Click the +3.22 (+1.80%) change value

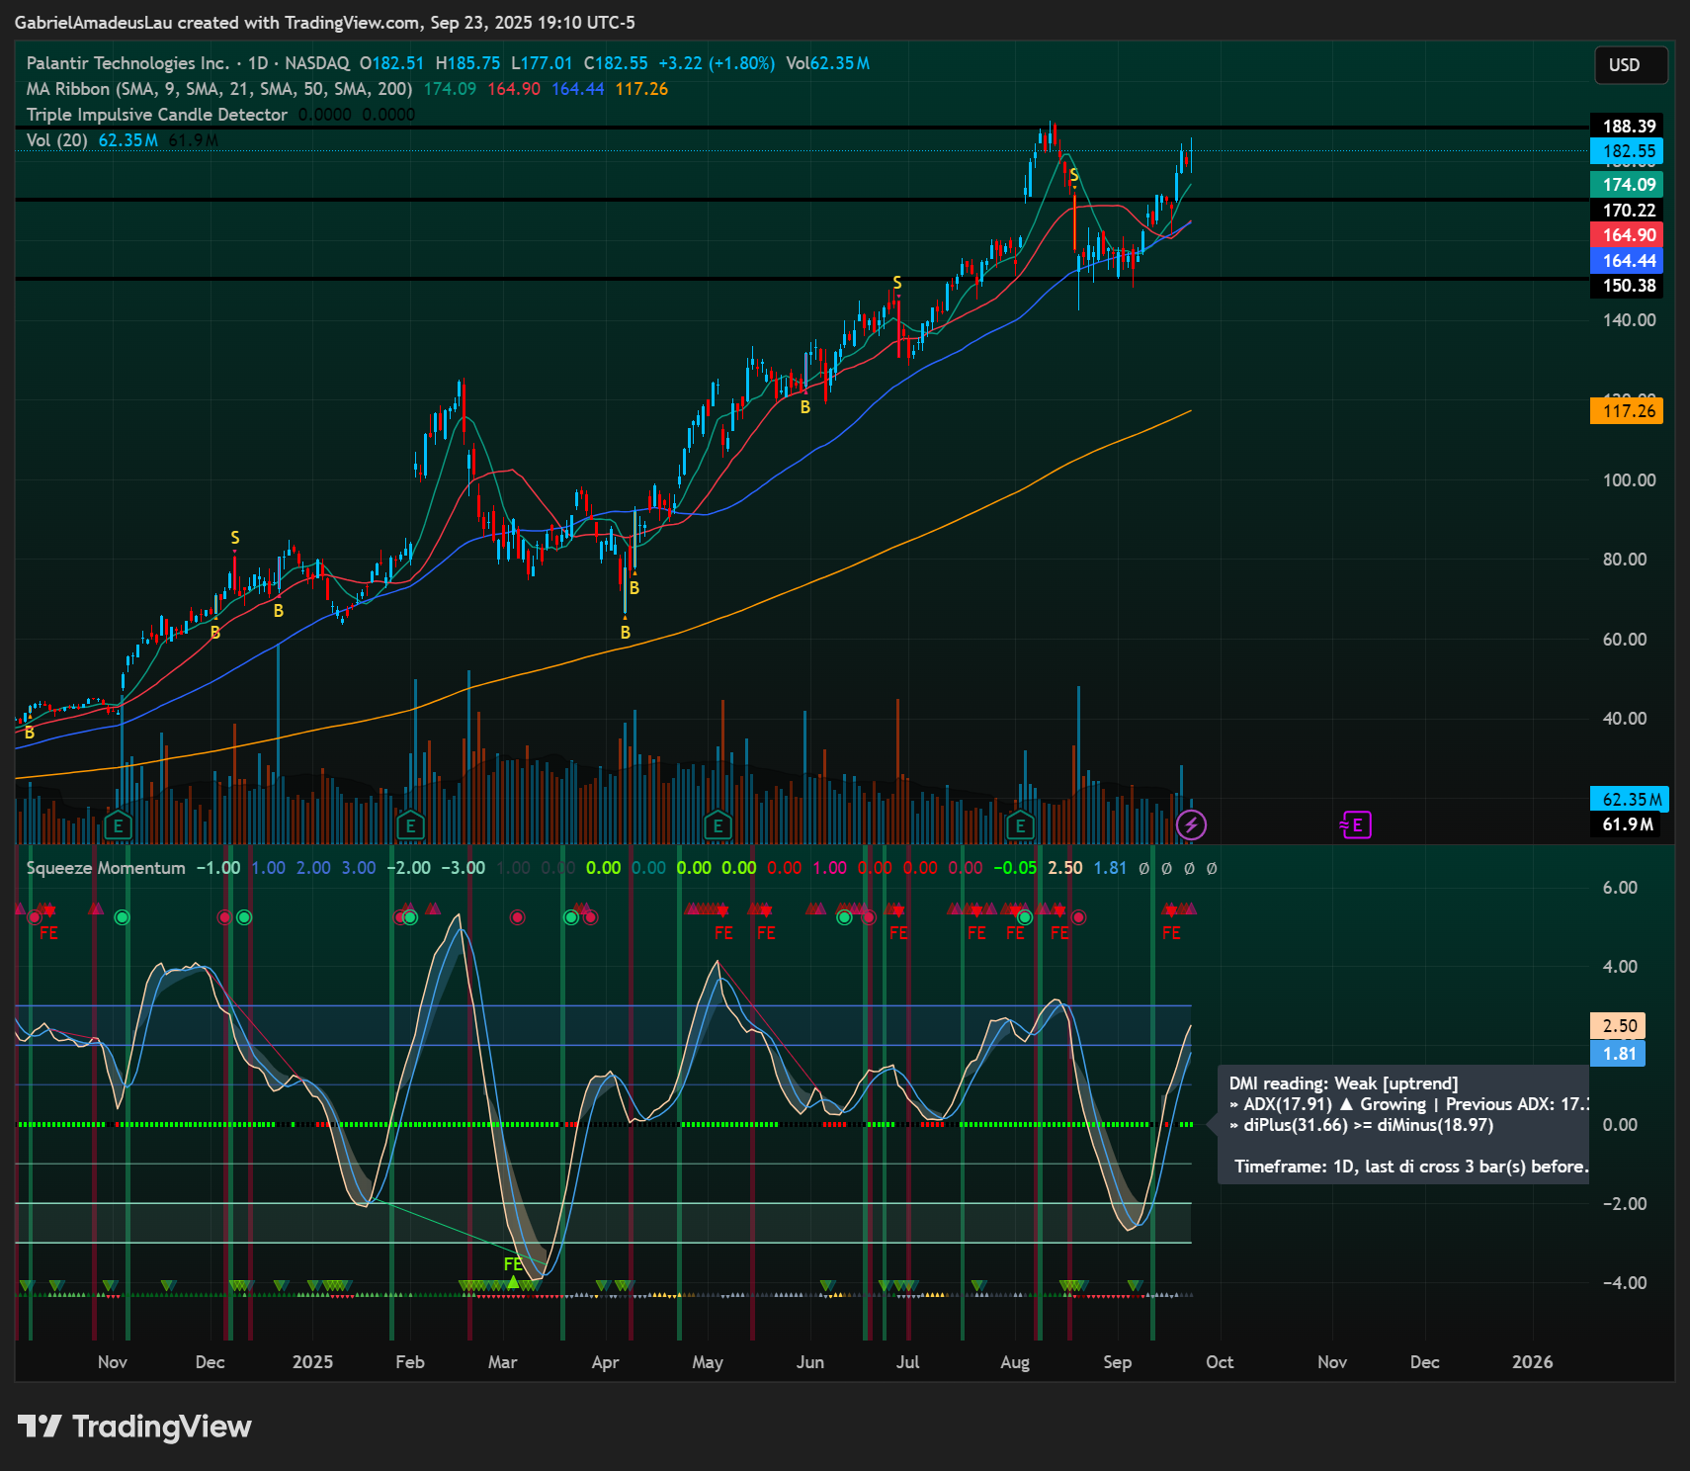pyautogui.click(x=718, y=63)
